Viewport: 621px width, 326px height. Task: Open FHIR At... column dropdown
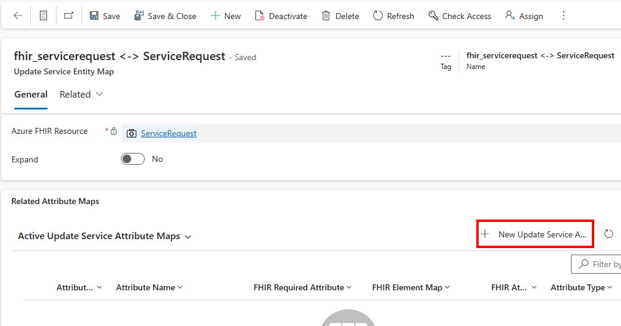tap(514, 287)
